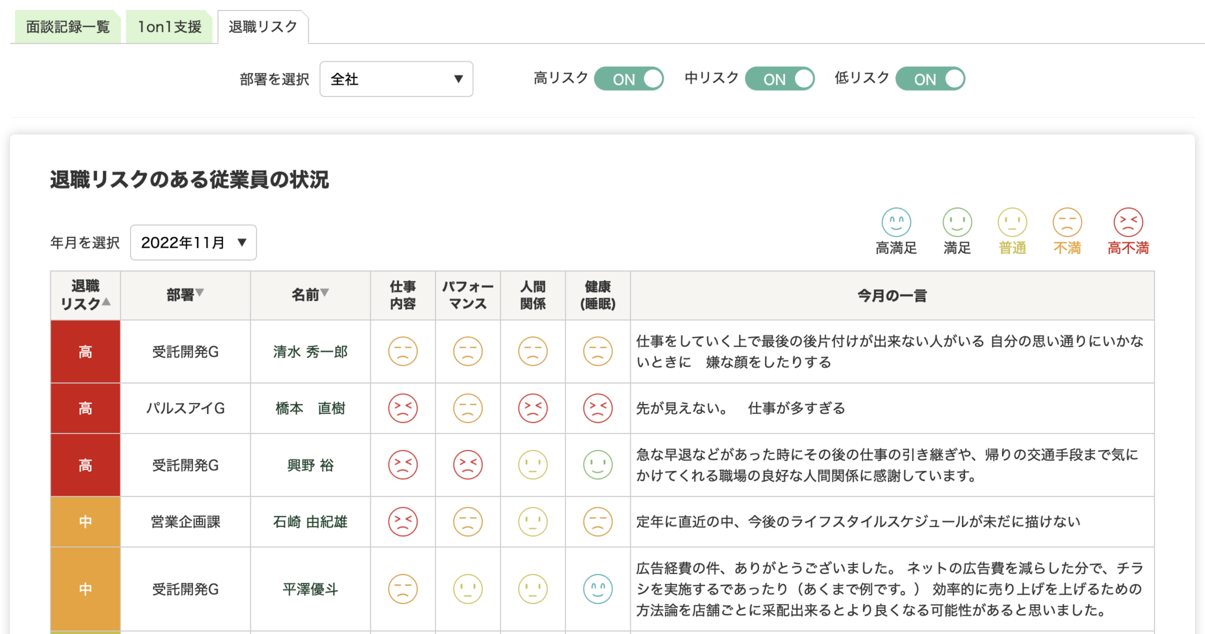Disable the 中リスク filter switch
Viewport: 1205px width, 634px height.
point(780,78)
